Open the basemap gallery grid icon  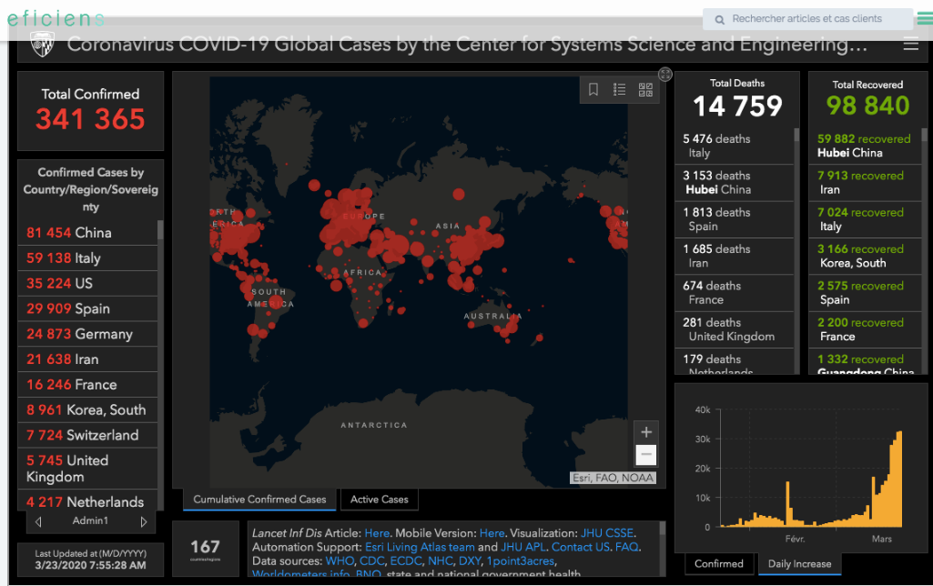645,89
